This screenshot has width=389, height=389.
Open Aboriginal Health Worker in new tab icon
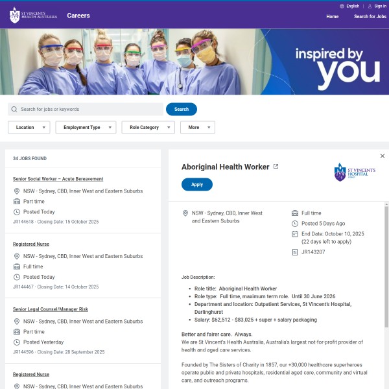click(x=276, y=166)
